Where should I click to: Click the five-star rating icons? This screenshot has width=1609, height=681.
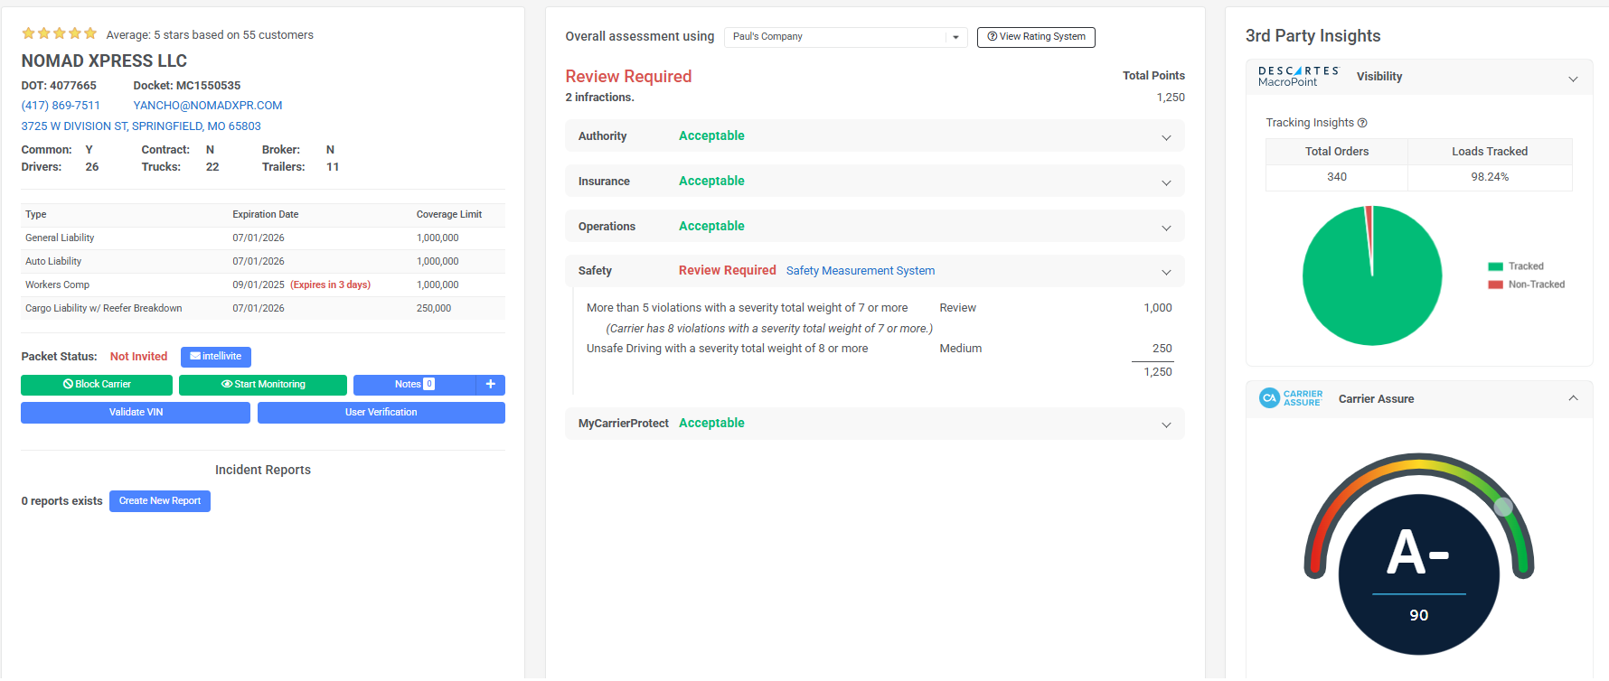(x=59, y=34)
